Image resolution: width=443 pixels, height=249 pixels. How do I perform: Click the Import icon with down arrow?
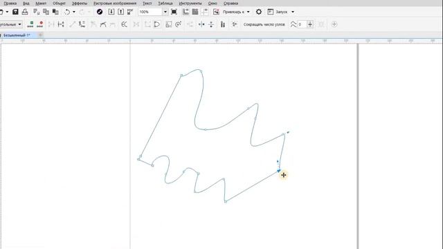pos(111,12)
